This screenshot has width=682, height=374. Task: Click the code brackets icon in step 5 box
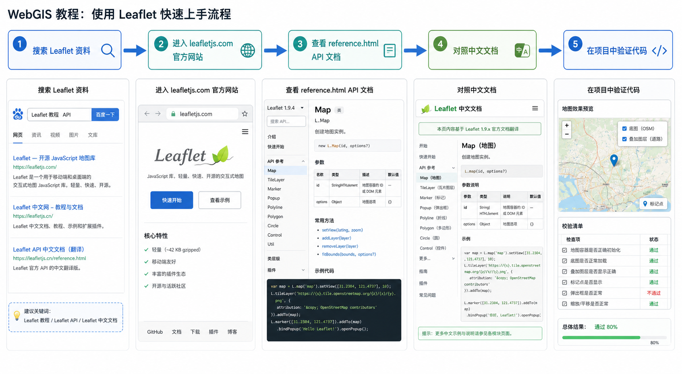[659, 51]
